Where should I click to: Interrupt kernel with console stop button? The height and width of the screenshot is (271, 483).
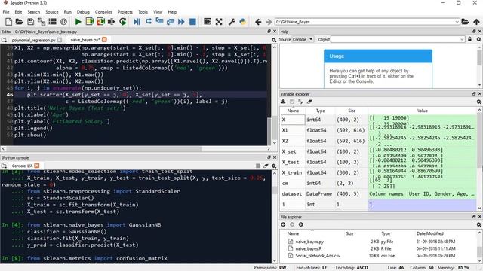(258, 166)
